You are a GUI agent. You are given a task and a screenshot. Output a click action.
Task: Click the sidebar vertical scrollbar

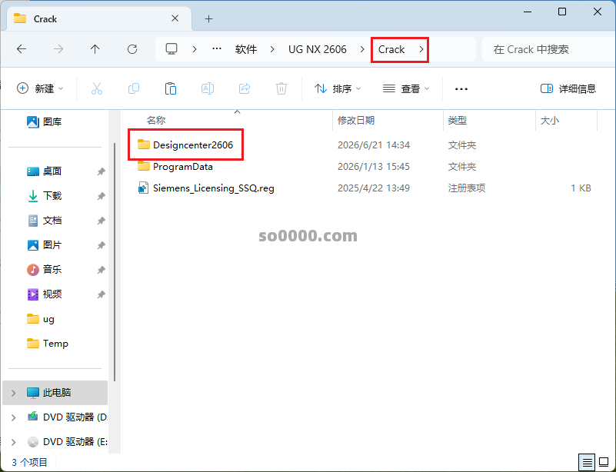(115, 262)
